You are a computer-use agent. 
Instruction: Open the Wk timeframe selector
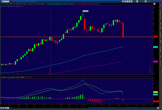point(128,2)
